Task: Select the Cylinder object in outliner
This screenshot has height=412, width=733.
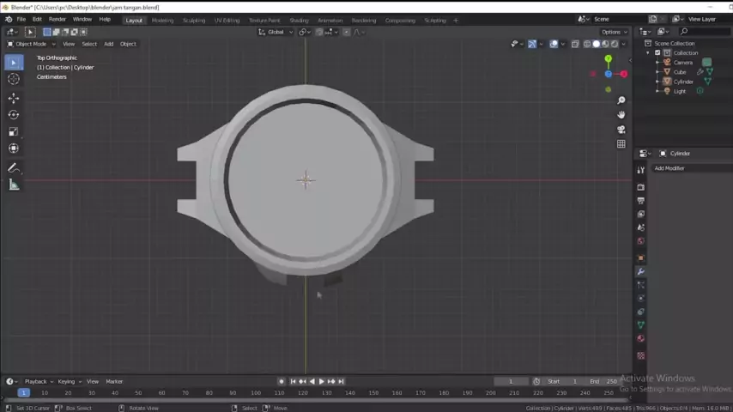Action: (683, 82)
